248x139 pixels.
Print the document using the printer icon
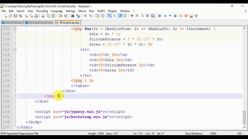point(36,16)
